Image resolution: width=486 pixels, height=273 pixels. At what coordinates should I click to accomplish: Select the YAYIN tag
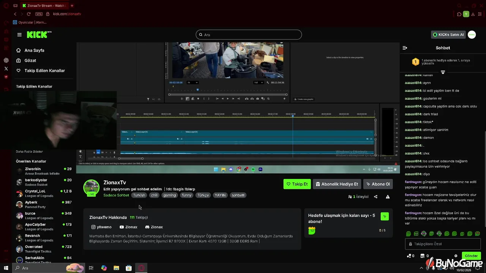(x=220, y=195)
